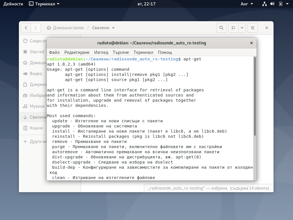Expand view options dropdown arrow
Screen dimensions: 293x220
(242, 28)
